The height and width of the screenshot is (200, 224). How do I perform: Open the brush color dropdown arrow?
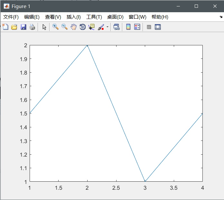[107, 27]
